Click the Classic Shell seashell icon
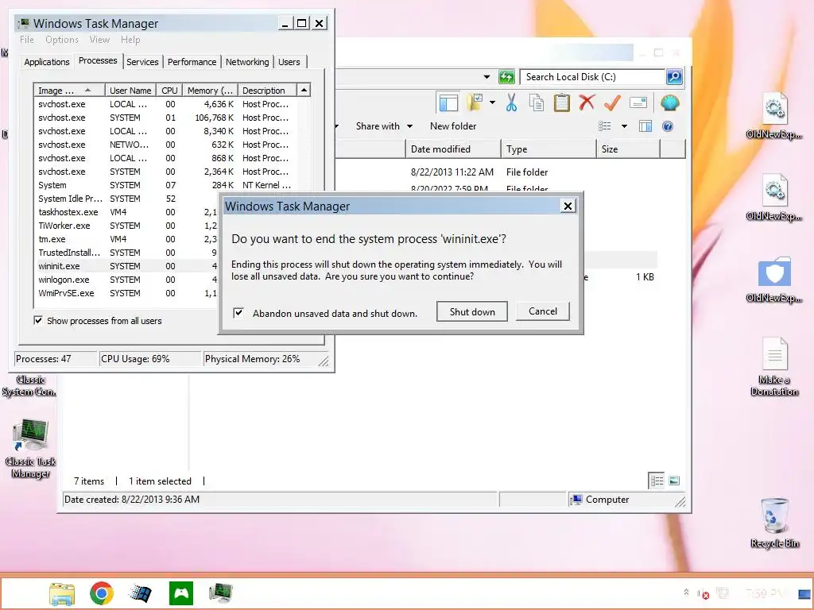This screenshot has width=814, height=610. (669, 102)
